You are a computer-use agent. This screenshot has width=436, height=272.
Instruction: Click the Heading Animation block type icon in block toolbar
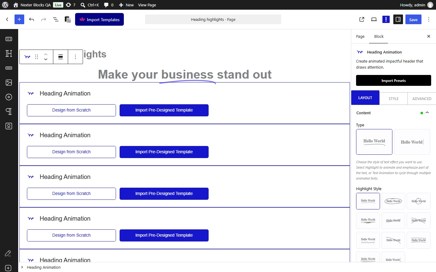[x=27, y=57]
